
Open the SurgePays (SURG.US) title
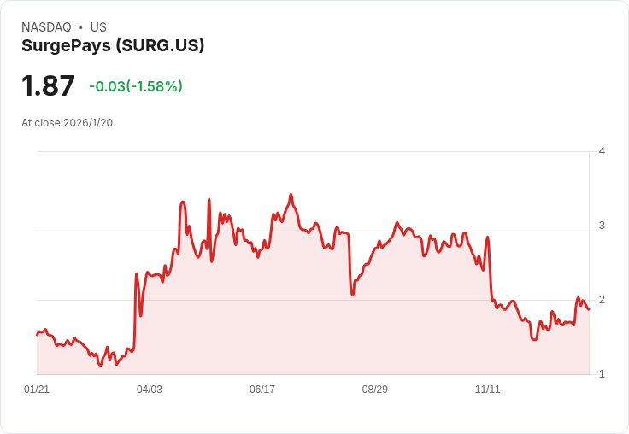(x=113, y=46)
